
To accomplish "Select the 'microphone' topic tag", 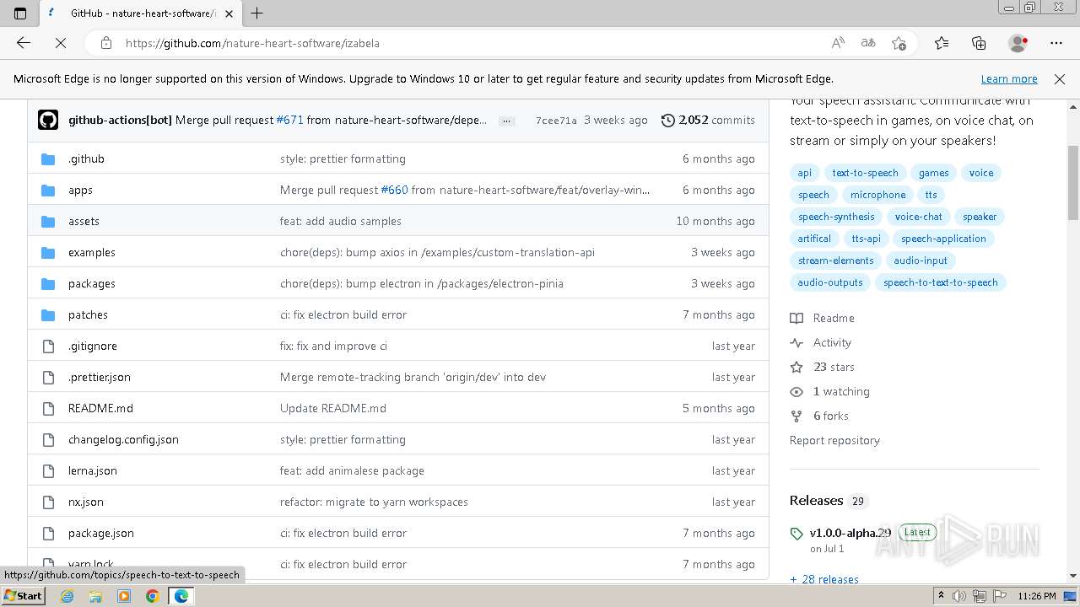I will [x=877, y=195].
